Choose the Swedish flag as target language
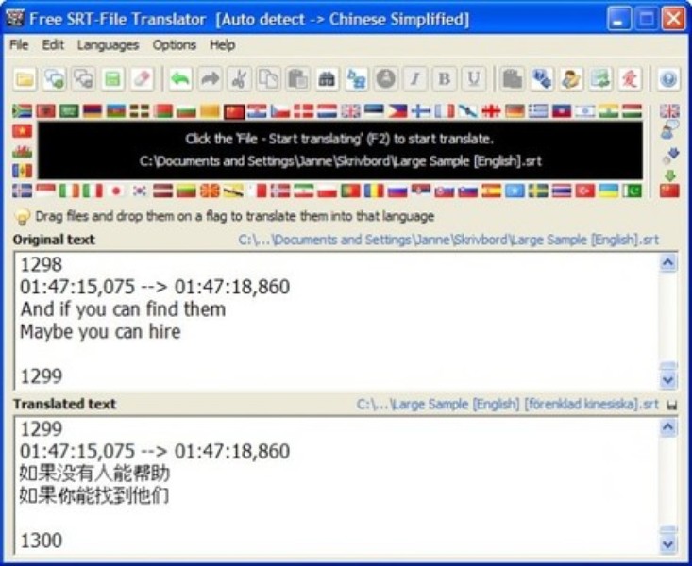This screenshot has height=566, width=692. (x=538, y=191)
